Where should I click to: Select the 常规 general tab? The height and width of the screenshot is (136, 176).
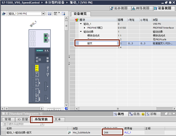tap(8, 119)
